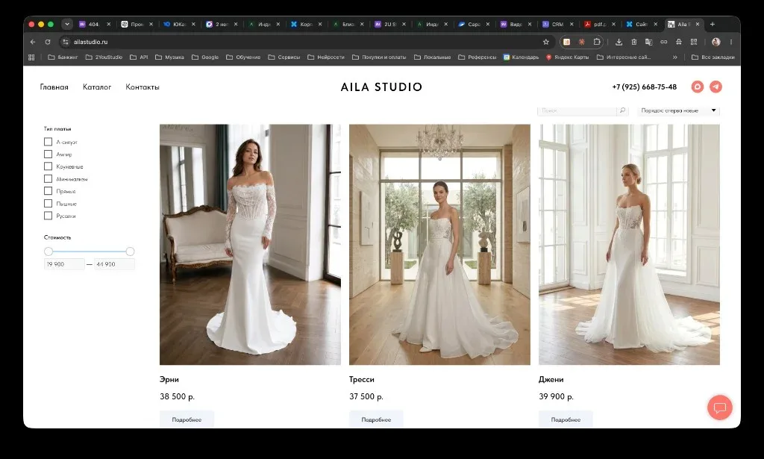Open the Extensions puzzle icon
The width and height of the screenshot is (764, 459).
(596, 42)
